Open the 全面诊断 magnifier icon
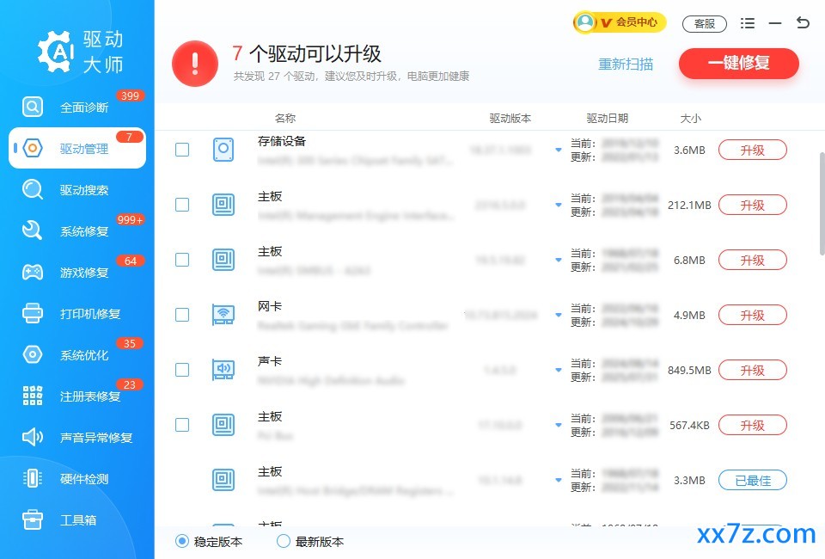825x559 pixels. coord(33,107)
